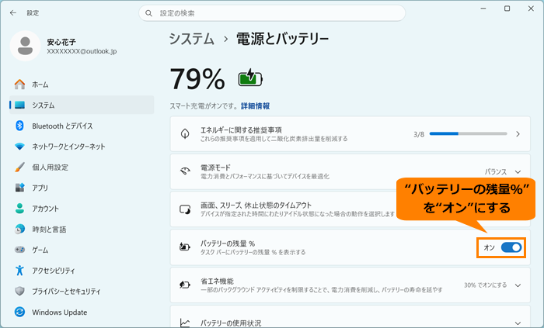Open the 詳細情報 link
The height and width of the screenshot is (328, 544).
coord(256,106)
